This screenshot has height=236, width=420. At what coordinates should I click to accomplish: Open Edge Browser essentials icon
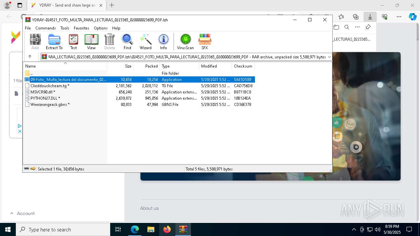385,17
